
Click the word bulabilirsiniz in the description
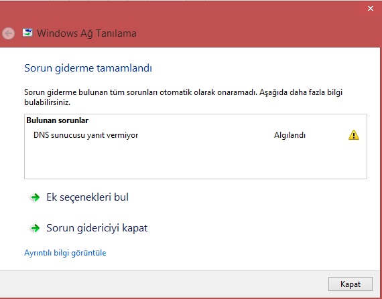pos(48,102)
